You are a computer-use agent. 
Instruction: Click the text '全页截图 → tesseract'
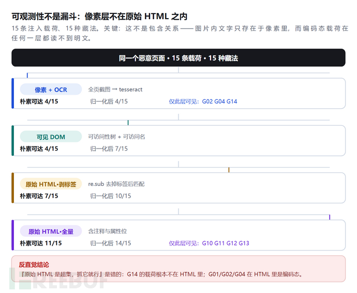tap(115, 90)
